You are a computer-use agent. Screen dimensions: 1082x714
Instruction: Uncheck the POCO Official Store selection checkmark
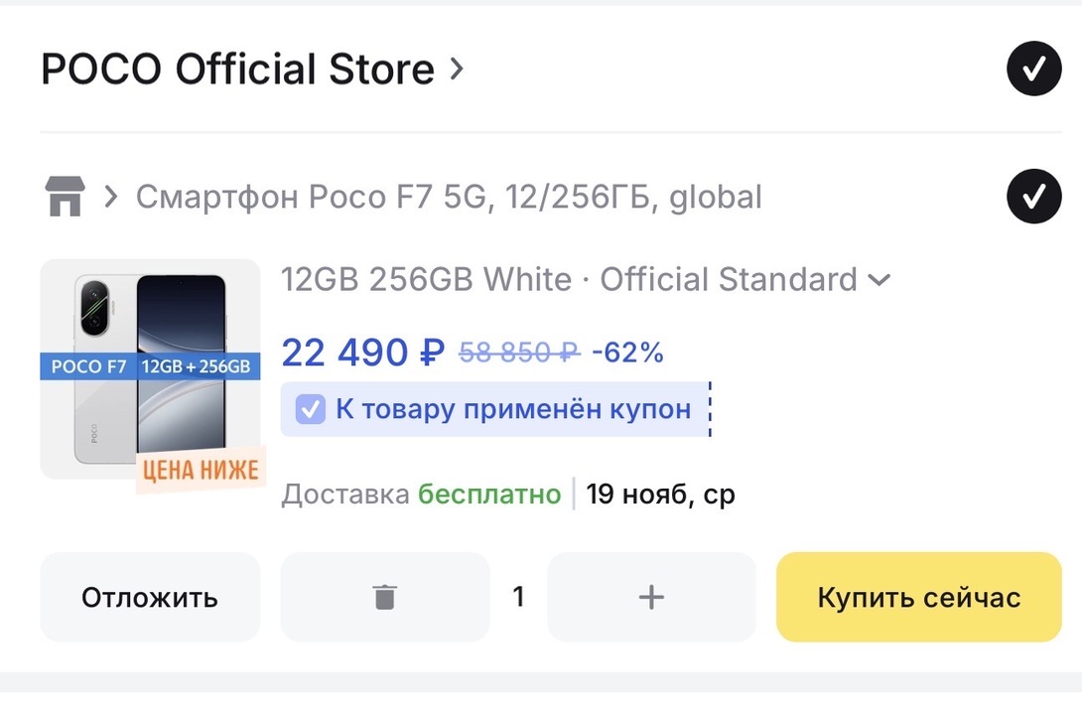pos(1033,69)
